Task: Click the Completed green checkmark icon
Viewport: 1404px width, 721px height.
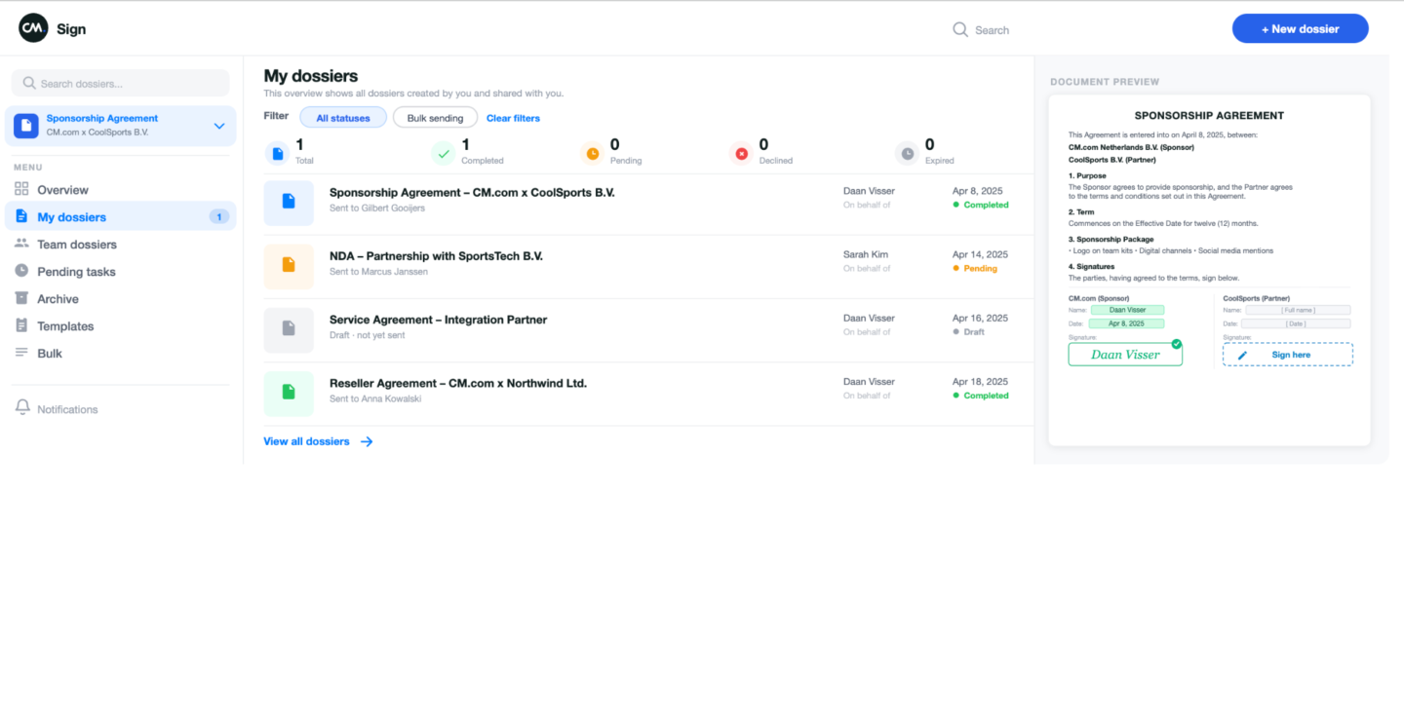Action: point(444,153)
